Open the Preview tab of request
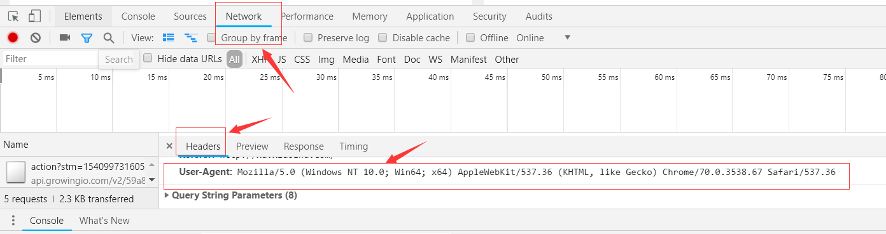 coord(252,146)
